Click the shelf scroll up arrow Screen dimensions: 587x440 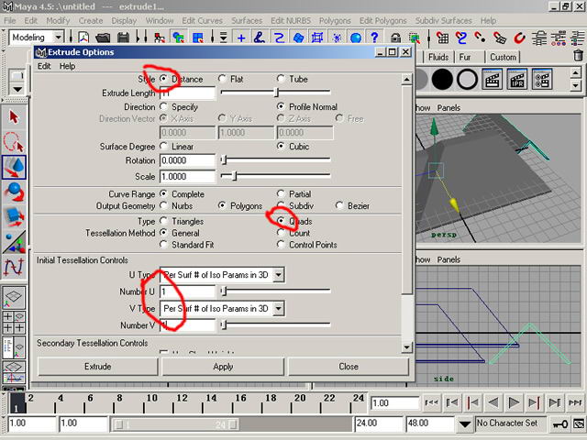(x=576, y=72)
